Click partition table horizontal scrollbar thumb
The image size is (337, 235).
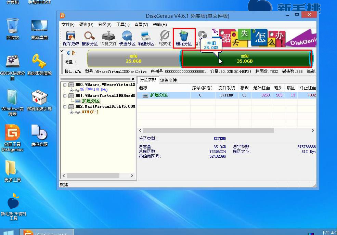coord(208,130)
